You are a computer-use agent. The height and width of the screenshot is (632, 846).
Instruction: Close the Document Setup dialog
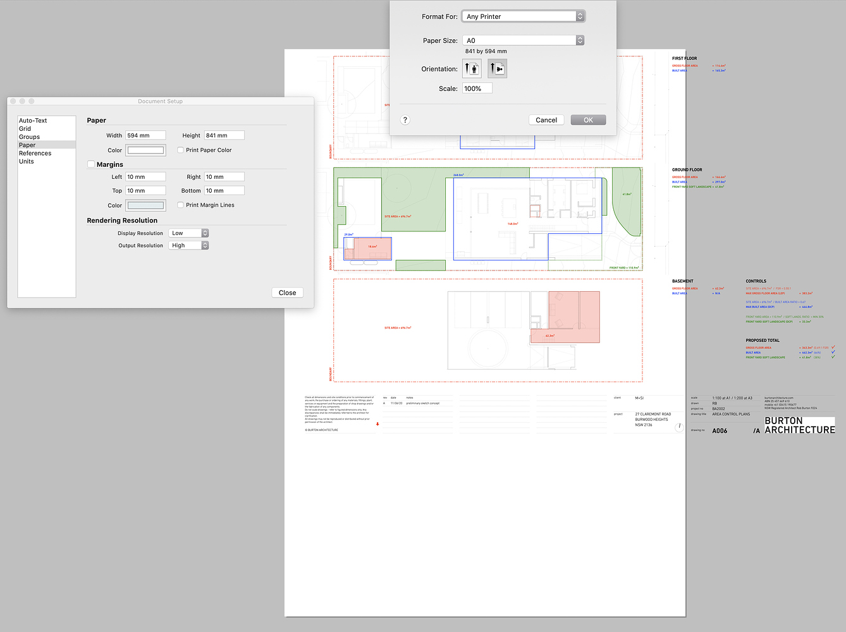[x=287, y=292]
